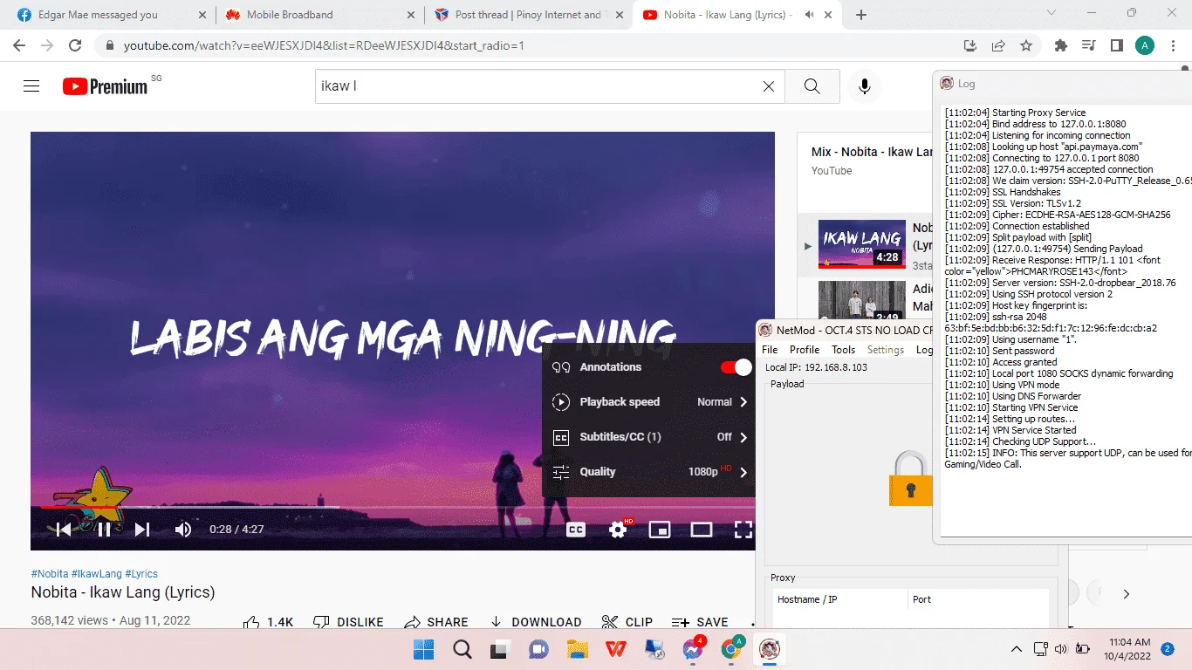1192x670 pixels.
Task: Open Chrome tab search chevron
Action: (1052, 13)
